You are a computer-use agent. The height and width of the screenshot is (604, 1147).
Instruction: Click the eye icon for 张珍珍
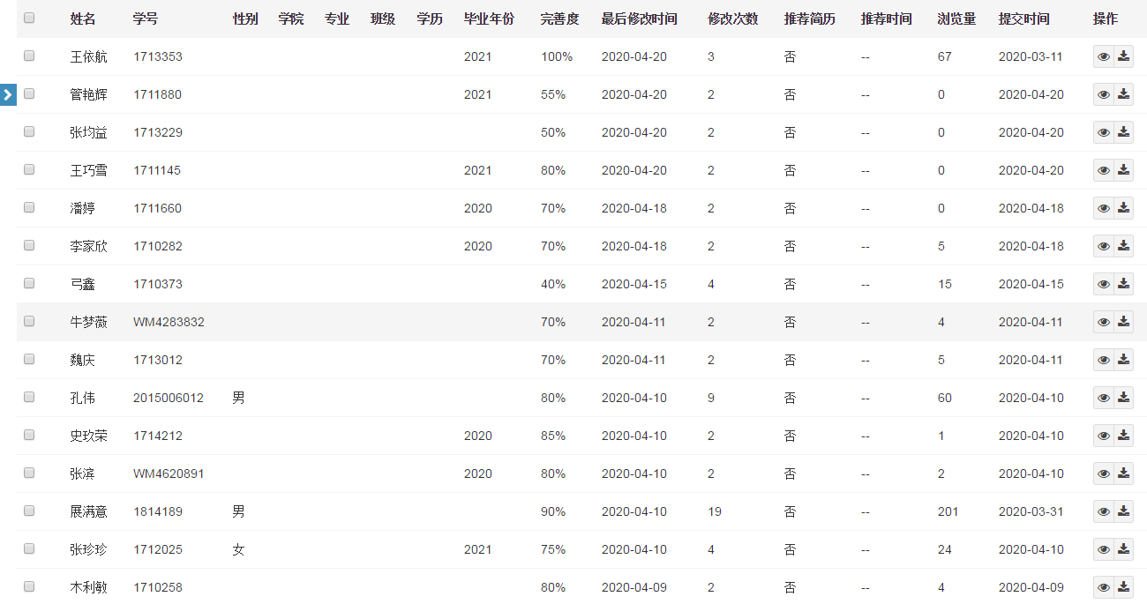[x=1103, y=549]
